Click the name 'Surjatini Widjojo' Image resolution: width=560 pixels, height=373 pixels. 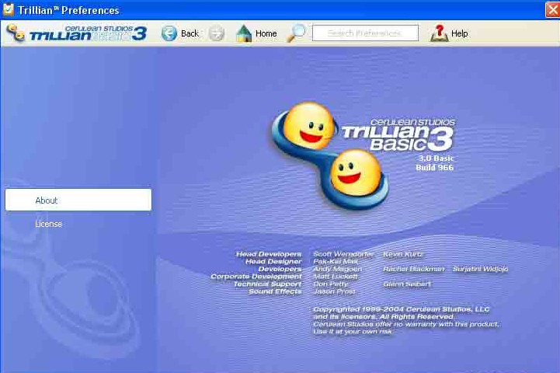[x=480, y=269]
